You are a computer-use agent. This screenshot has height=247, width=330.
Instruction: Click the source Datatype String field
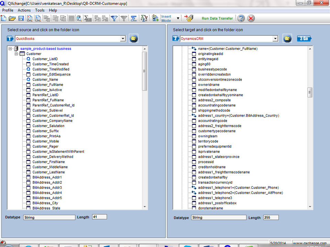click(49, 217)
